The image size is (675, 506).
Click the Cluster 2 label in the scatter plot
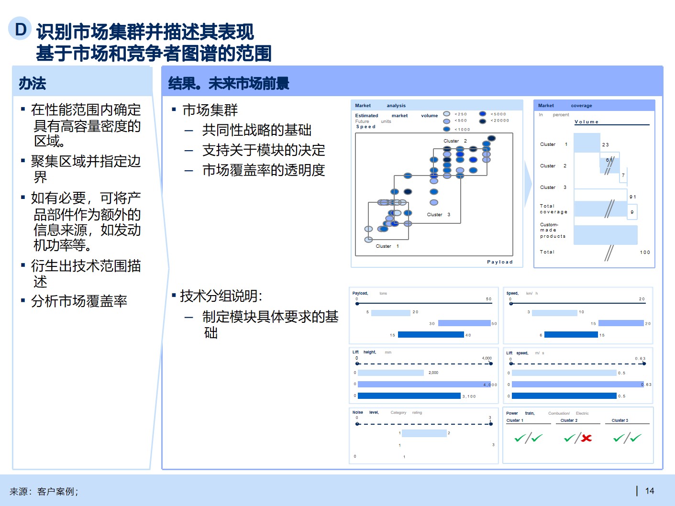(x=455, y=141)
